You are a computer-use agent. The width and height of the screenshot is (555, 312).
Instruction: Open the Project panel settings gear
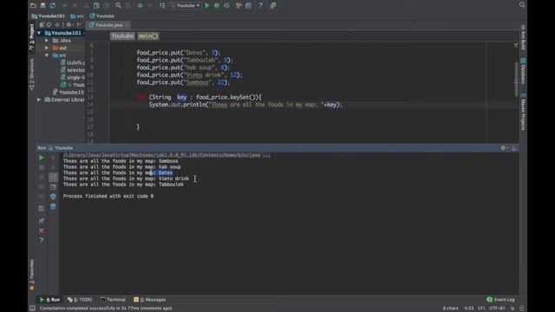click(x=69, y=25)
